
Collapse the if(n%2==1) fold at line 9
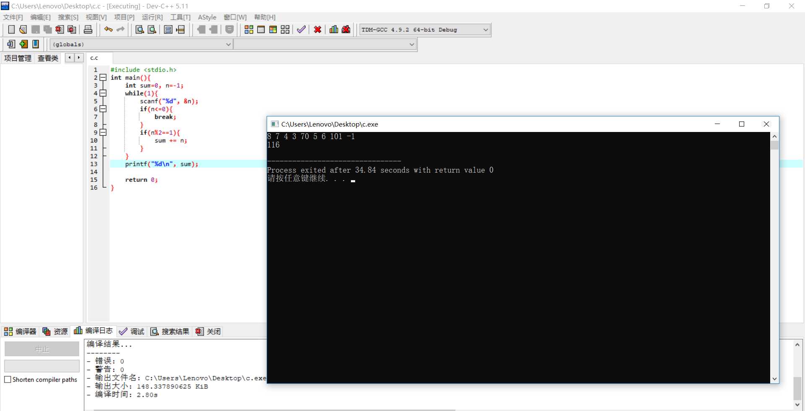click(x=103, y=132)
